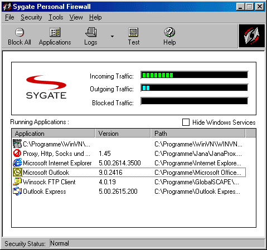
Task: Click the Sygate logo in the toolbar corner
Action: point(251,36)
